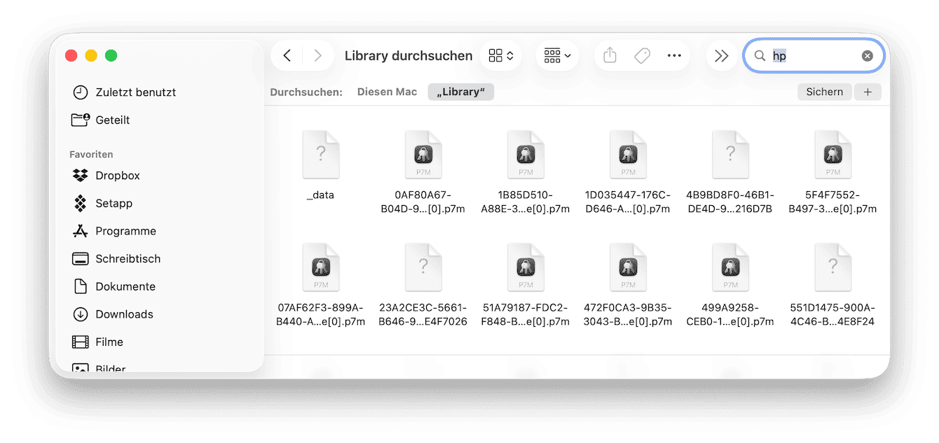Screen dimensions: 939x443
Task: Open the Downloads sidebar item
Action: point(125,314)
